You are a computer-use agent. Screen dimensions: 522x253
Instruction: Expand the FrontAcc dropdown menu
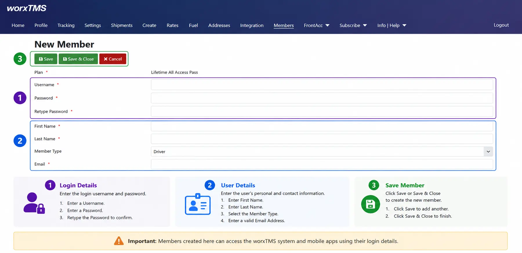[x=317, y=25]
